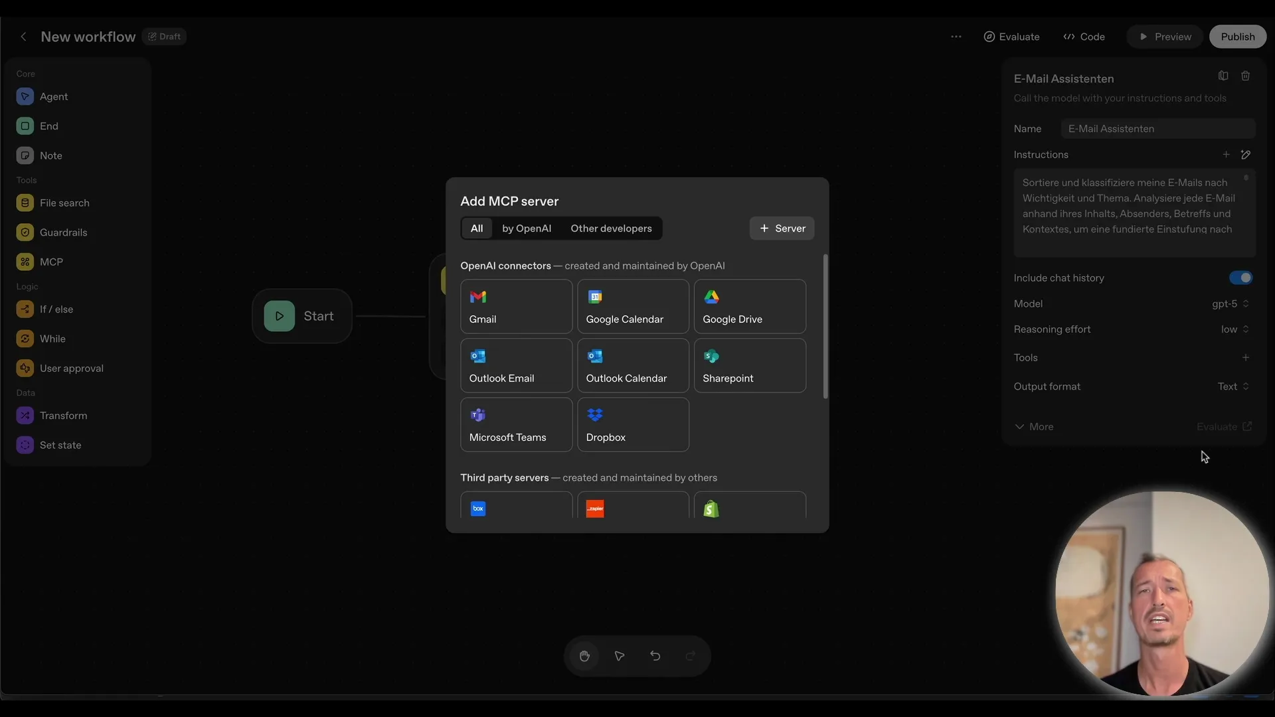Click the Publish button
1275x717 pixels.
1238,37
